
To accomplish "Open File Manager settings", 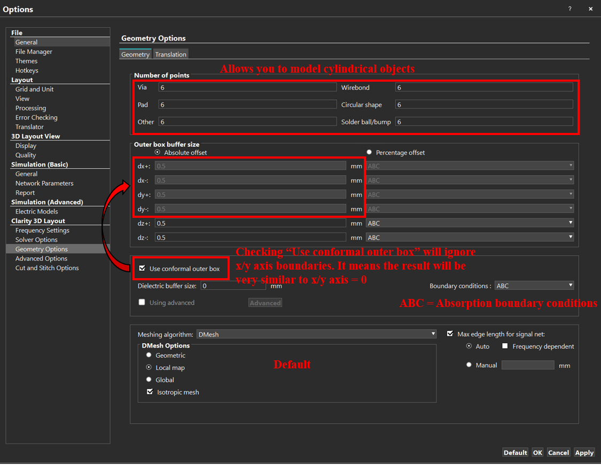I will 34,52.
